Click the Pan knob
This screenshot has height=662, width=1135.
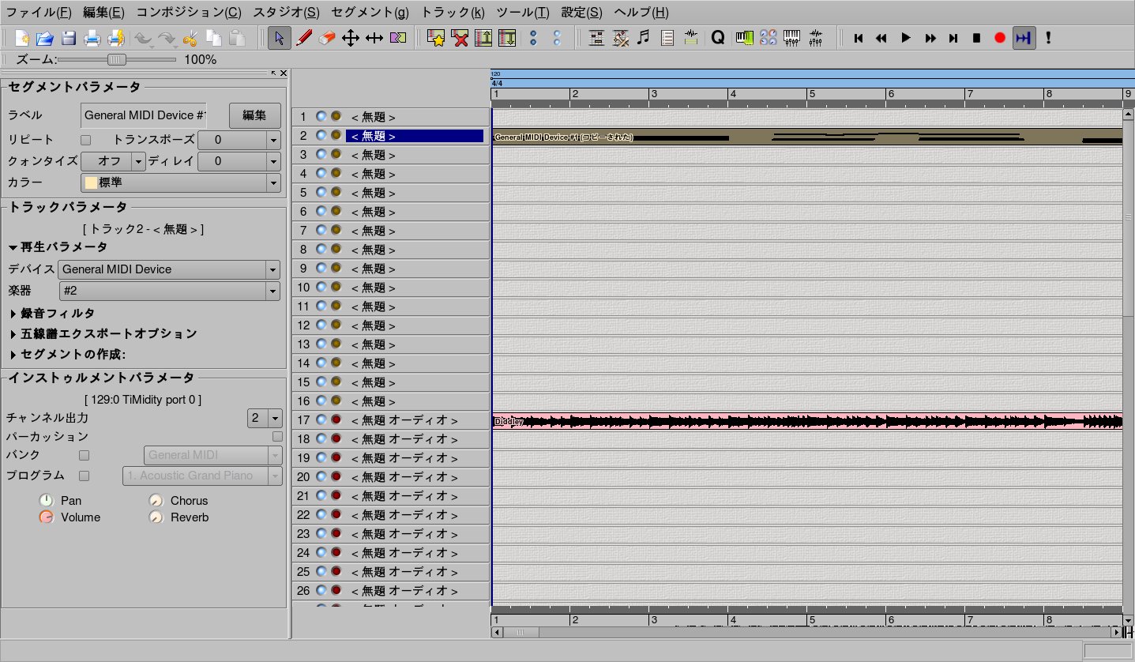46,500
